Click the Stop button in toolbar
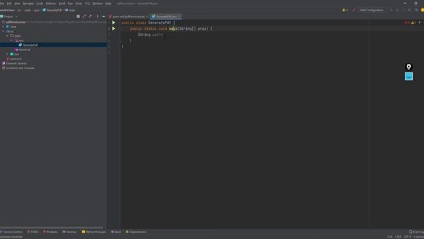The image size is (424, 239). pos(409,10)
